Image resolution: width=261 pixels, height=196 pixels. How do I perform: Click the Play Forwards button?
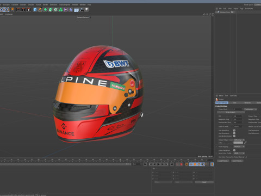pyautogui.click(x=158, y=164)
